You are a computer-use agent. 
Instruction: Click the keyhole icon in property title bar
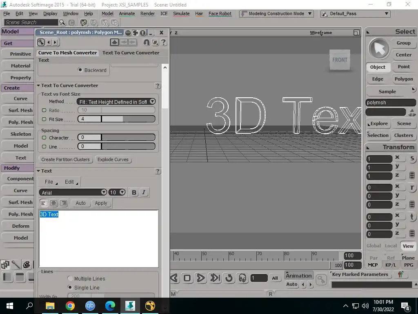coord(143,33)
